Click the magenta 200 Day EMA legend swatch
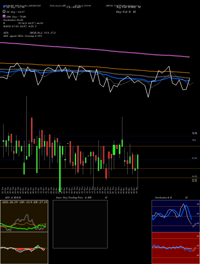The width and height of the screenshot is (200, 264). coord(4,16)
